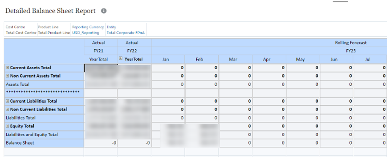The height and width of the screenshot is (157, 387).
Task: Select the Jan column header
Action: [x=166, y=59]
